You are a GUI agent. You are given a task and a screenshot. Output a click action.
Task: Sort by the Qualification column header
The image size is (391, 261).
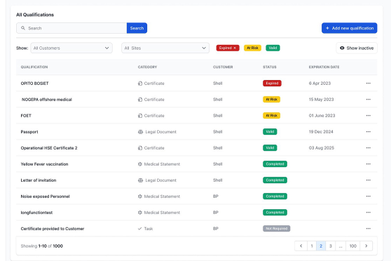(34, 67)
